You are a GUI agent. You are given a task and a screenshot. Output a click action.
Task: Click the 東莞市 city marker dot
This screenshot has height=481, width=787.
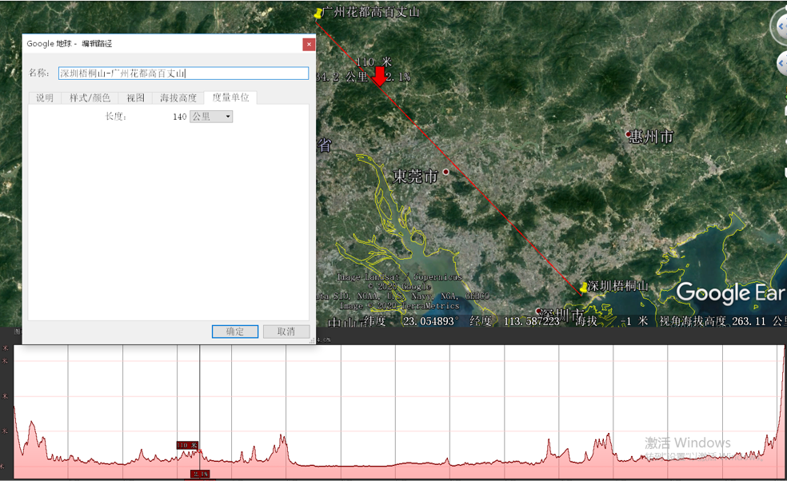[x=445, y=172]
